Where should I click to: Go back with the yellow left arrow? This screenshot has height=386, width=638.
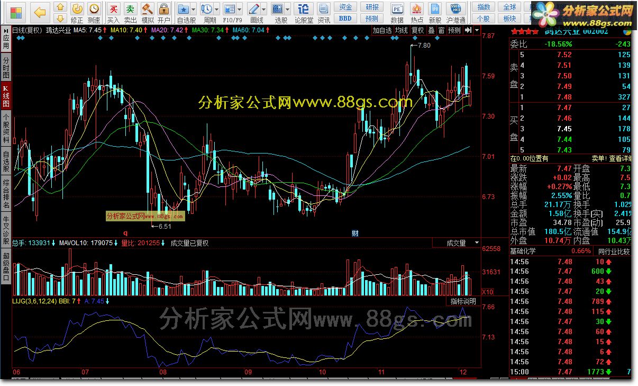[x=41, y=12]
